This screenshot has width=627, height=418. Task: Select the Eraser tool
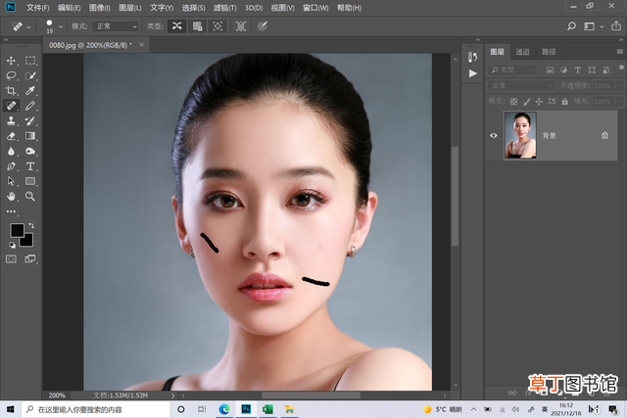11,136
